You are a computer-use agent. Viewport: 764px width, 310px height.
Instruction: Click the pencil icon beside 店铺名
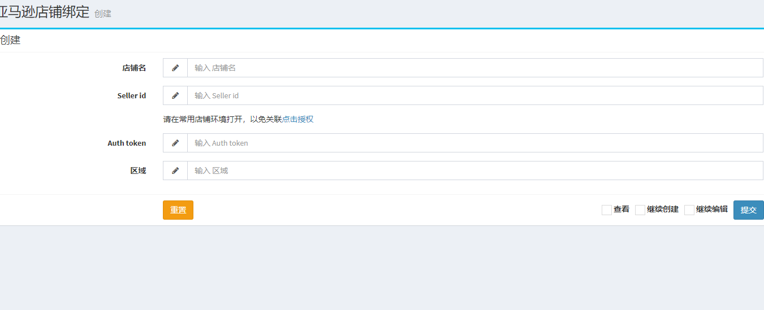coord(175,68)
